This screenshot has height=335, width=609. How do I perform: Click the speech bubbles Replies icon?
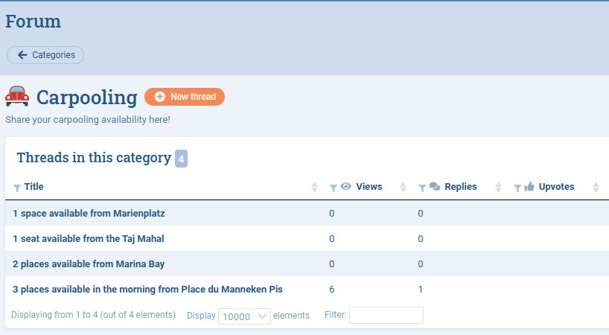point(435,187)
